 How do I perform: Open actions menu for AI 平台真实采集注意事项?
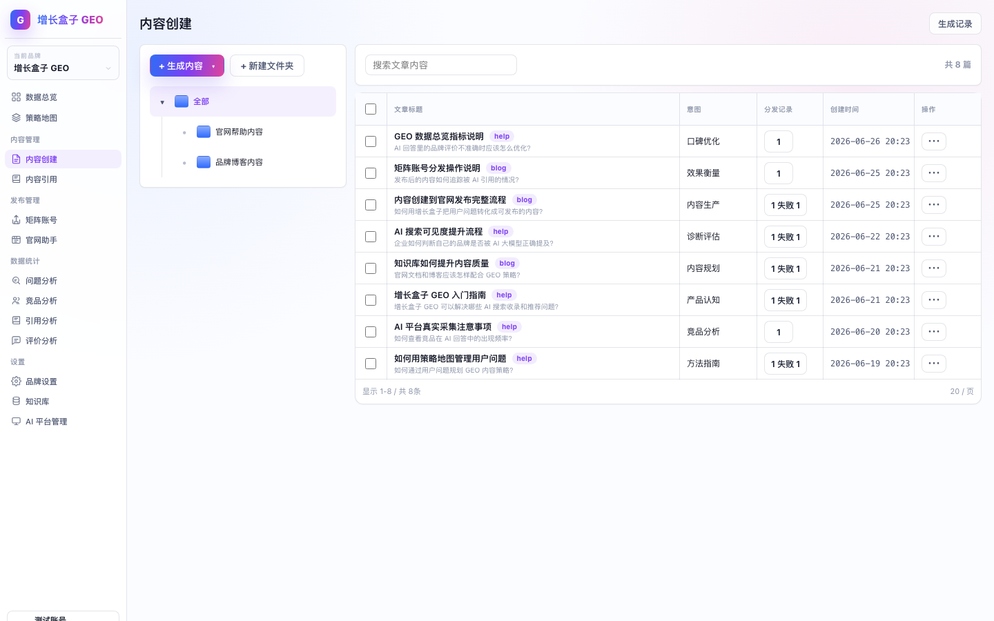(934, 332)
